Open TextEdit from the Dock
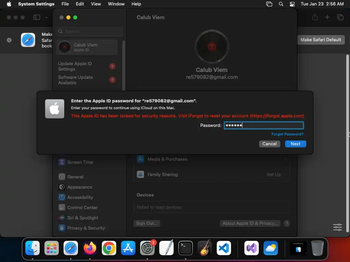The width and height of the screenshot is (350, 262). pos(166,248)
